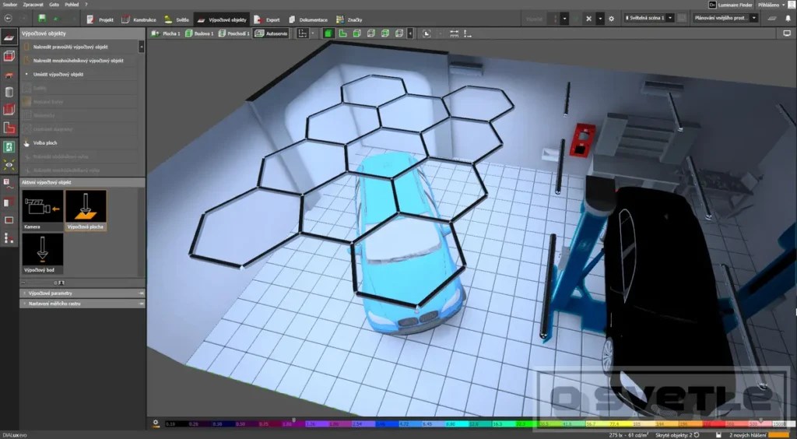Click Umístit výpočtový objekt
Viewport: 797px width, 439px height.
tap(80, 74)
